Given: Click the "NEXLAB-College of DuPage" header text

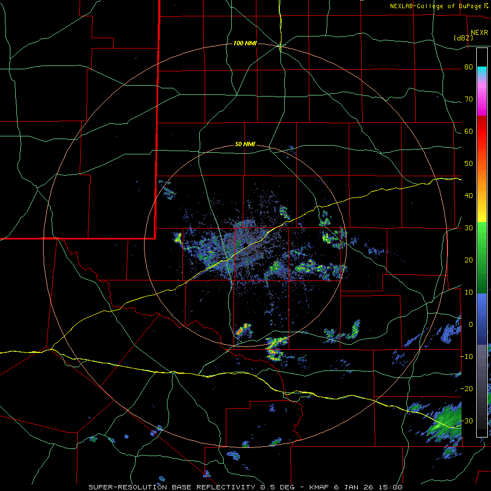Looking at the screenshot, I should [x=435, y=6].
